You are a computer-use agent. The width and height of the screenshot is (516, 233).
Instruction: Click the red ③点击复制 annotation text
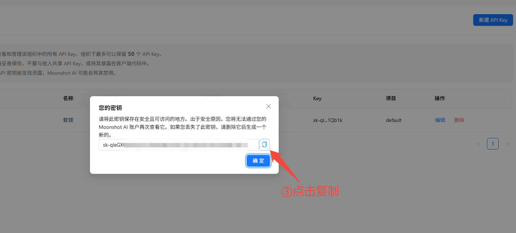click(310, 192)
